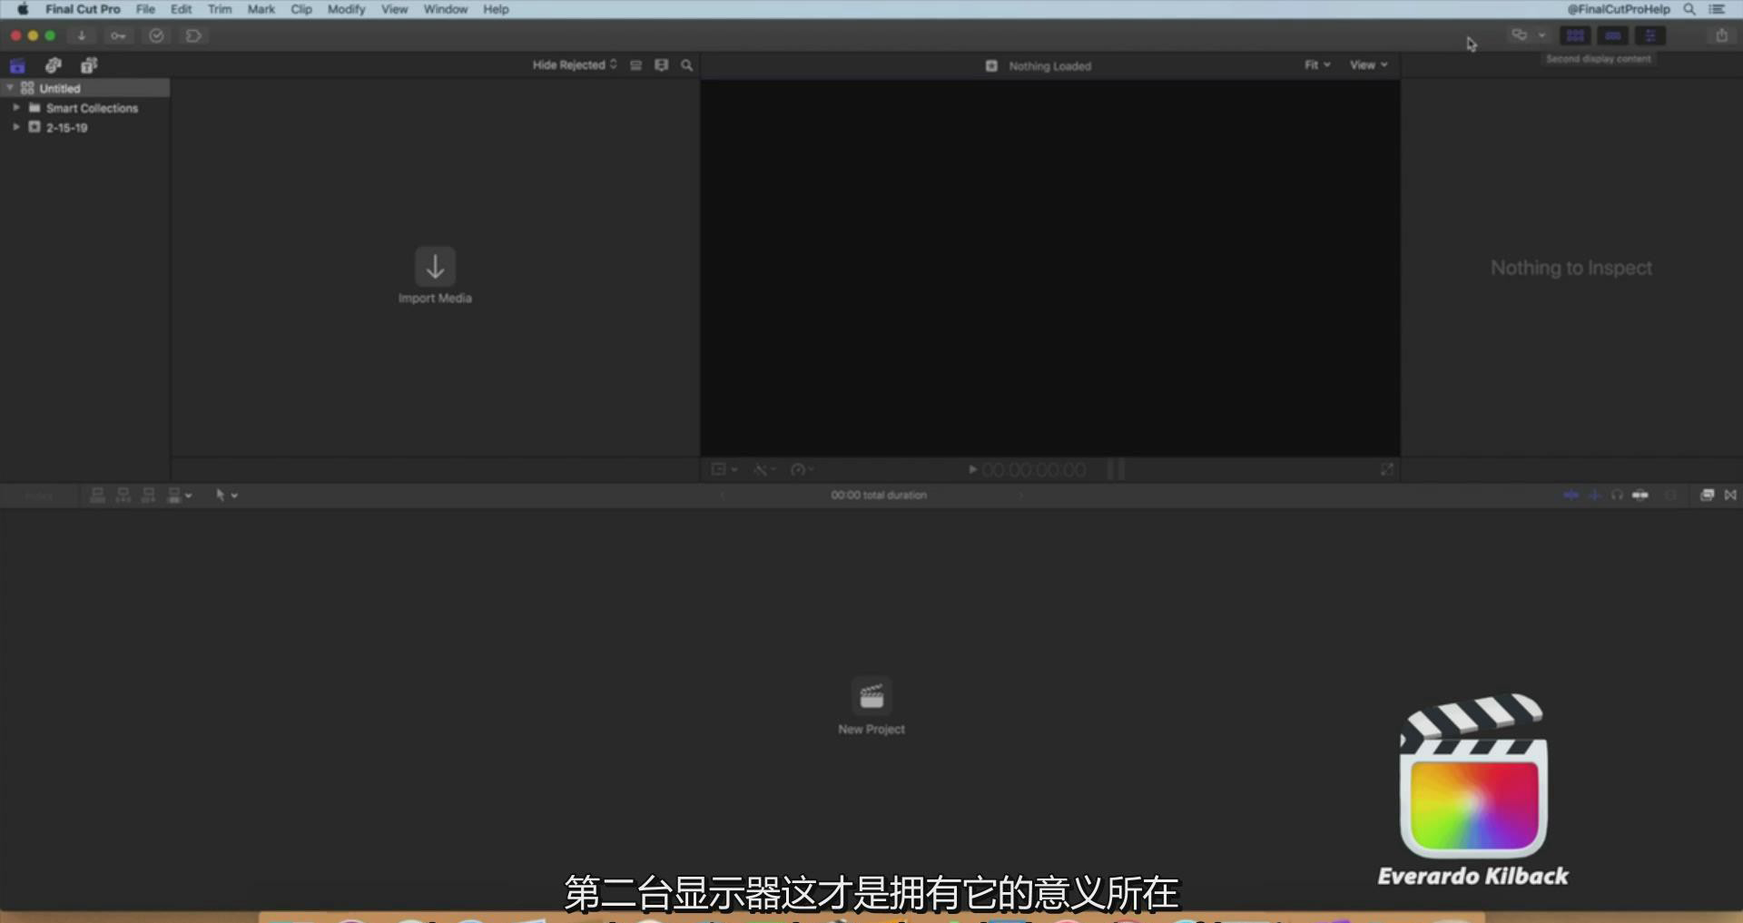Click the Nothing Loaded clip icon
1743x923 pixels.
991,65
